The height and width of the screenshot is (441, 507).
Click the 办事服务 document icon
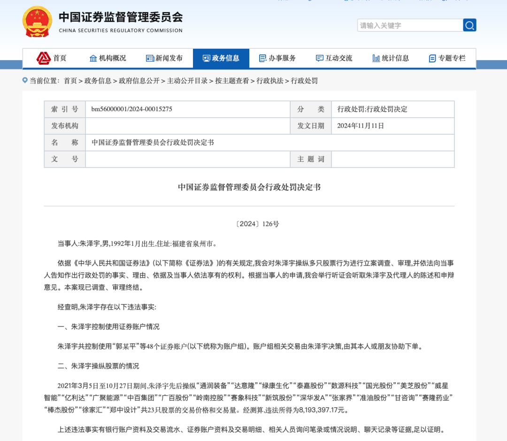tap(263, 58)
